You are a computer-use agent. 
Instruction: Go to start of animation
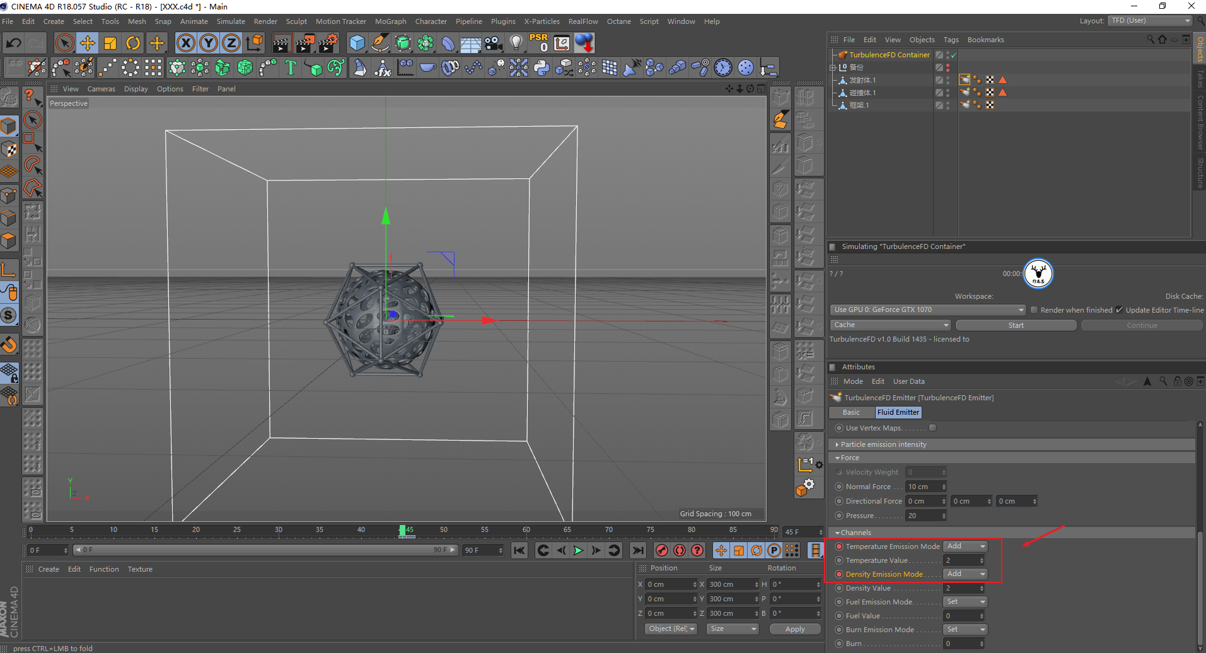coord(519,550)
